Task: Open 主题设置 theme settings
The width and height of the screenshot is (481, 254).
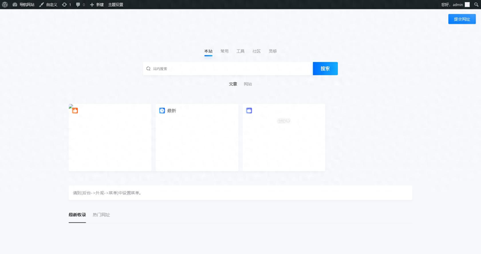Action: click(116, 5)
